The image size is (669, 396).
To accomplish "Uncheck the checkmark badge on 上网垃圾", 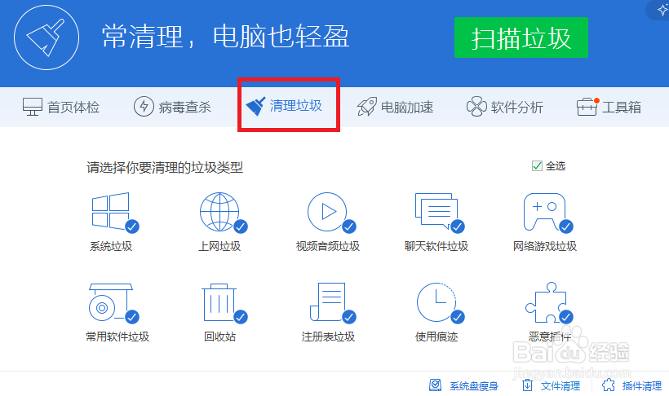I will [241, 227].
